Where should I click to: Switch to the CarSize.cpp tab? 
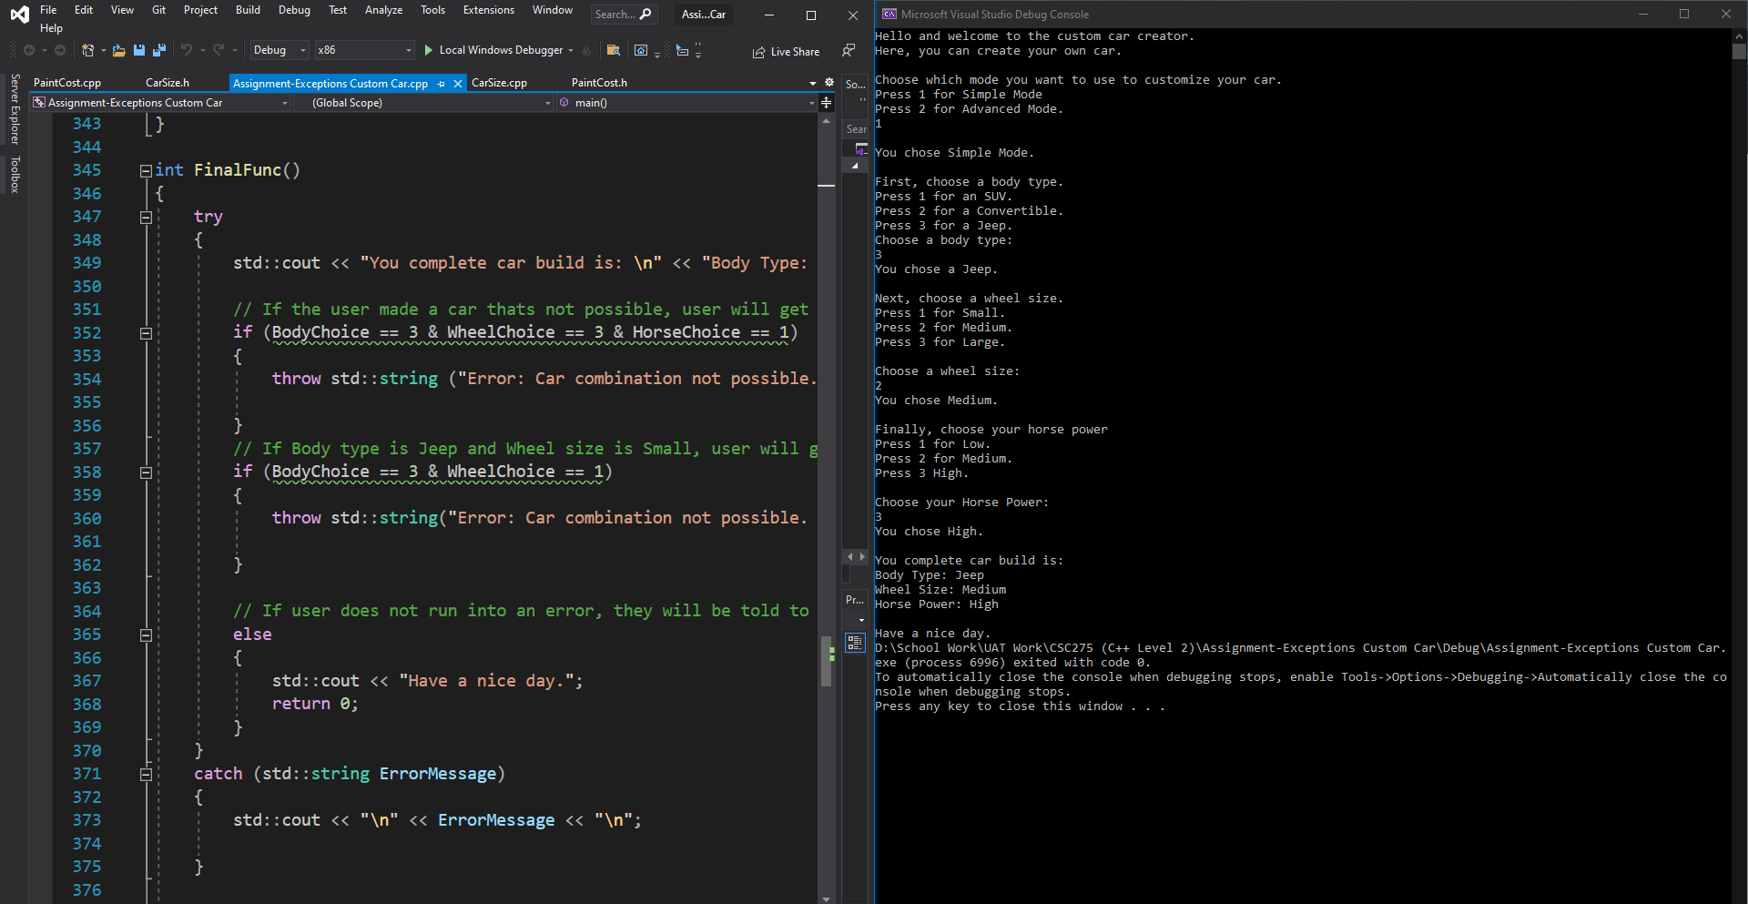click(x=499, y=83)
